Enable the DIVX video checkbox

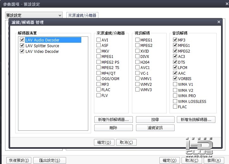point(137,56)
